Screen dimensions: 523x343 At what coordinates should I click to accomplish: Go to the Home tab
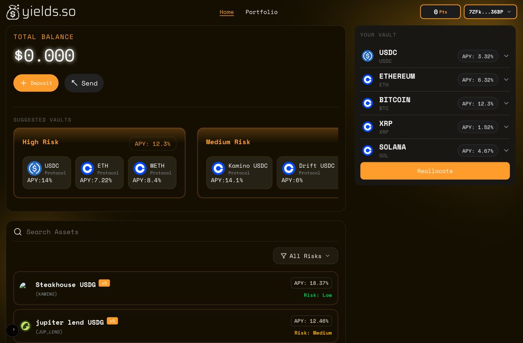point(227,12)
